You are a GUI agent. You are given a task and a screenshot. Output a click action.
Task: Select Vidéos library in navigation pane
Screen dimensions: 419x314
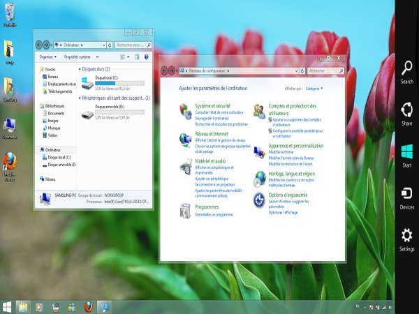point(50,135)
